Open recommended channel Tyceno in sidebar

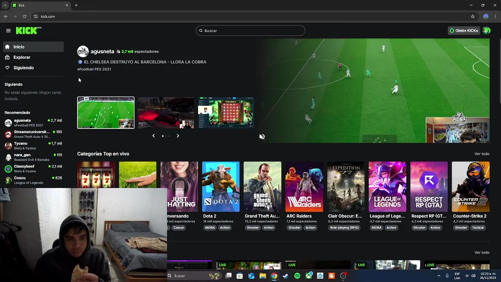(33, 146)
